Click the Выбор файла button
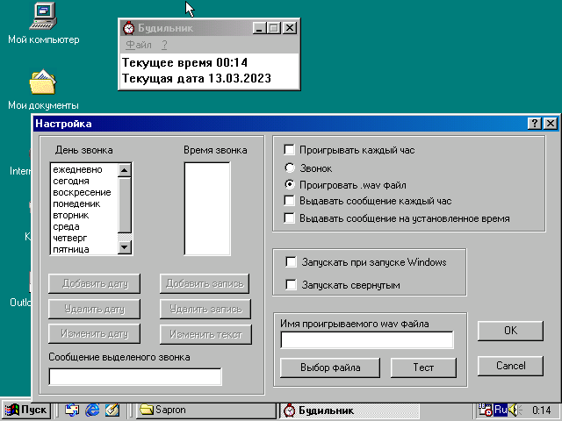 [330, 367]
